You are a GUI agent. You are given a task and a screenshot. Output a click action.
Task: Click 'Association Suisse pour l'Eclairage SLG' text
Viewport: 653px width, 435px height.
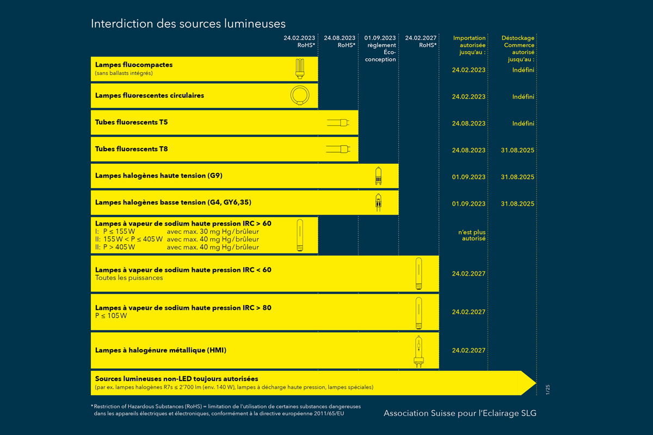pyautogui.click(x=460, y=413)
